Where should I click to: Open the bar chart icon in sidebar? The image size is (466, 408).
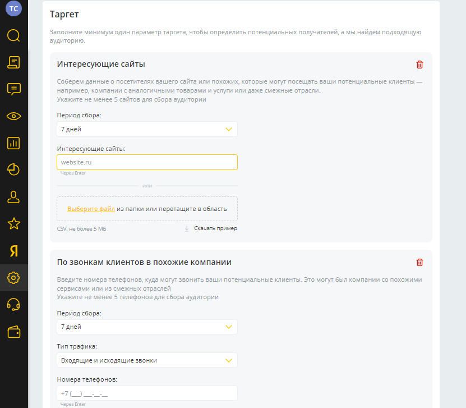[x=13, y=143]
